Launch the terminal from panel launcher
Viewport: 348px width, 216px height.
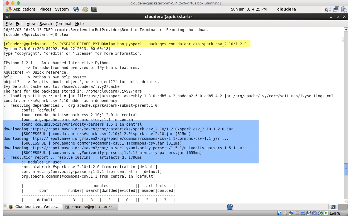(94, 9)
